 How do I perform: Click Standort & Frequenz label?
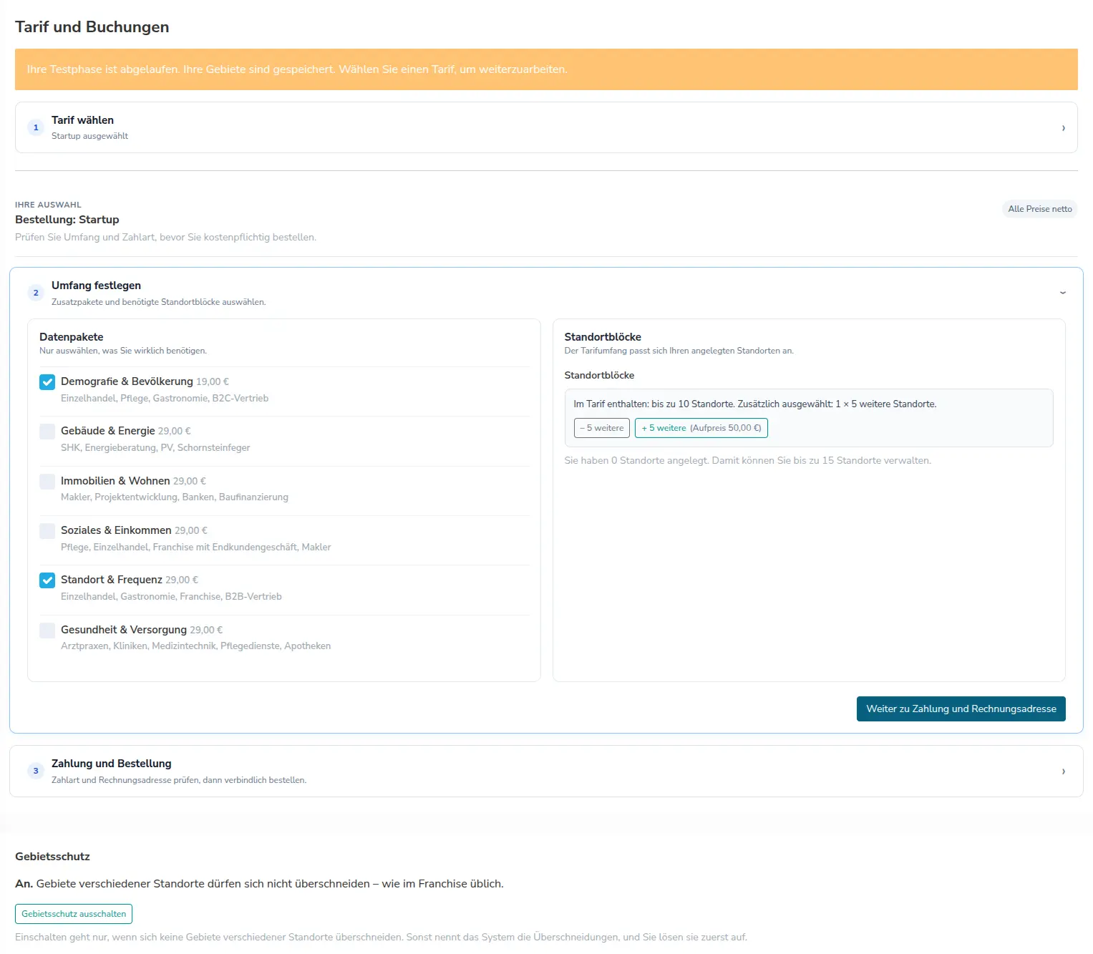(x=112, y=580)
